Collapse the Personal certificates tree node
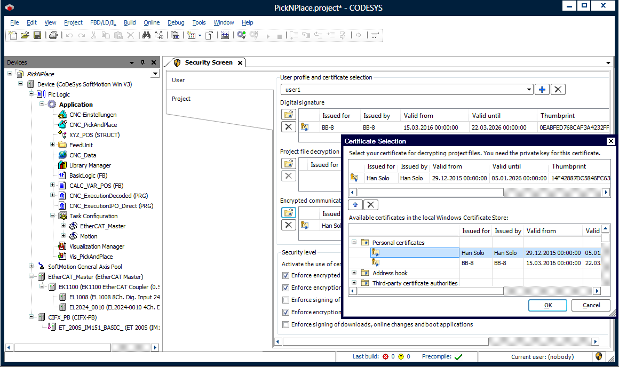This screenshot has height=367, width=619. (x=354, y=243)
